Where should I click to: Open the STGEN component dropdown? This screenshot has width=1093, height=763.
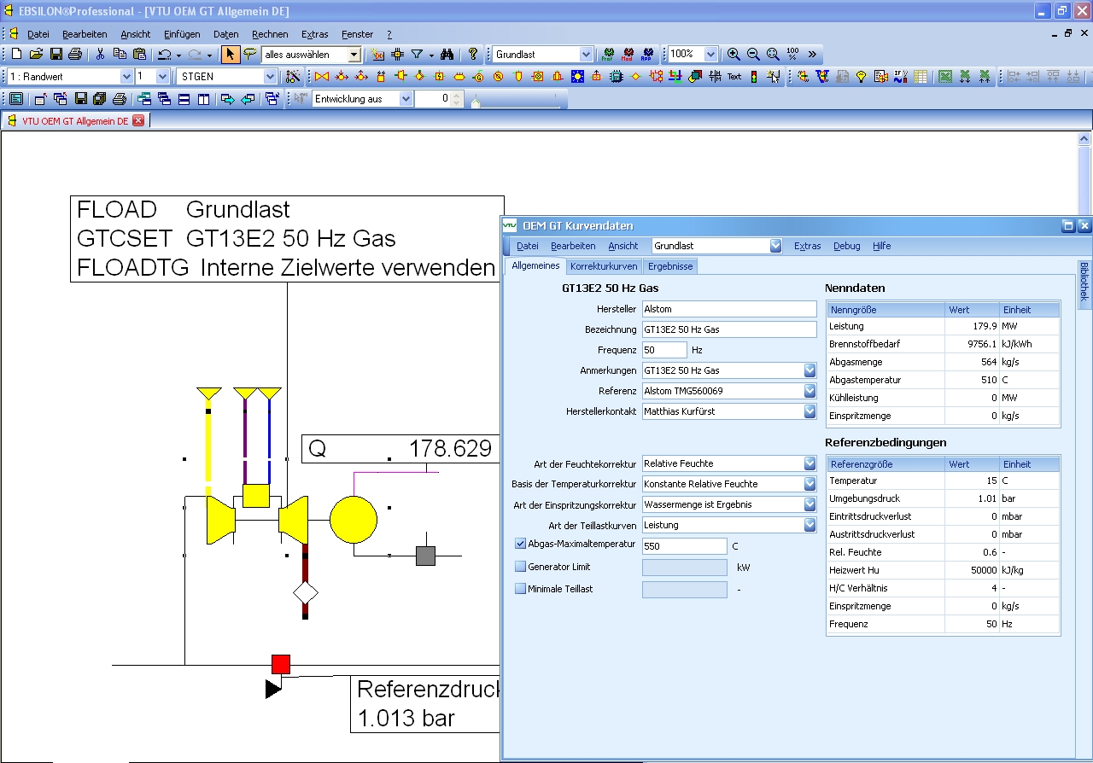pyautogui.click(x=271, y=77)
